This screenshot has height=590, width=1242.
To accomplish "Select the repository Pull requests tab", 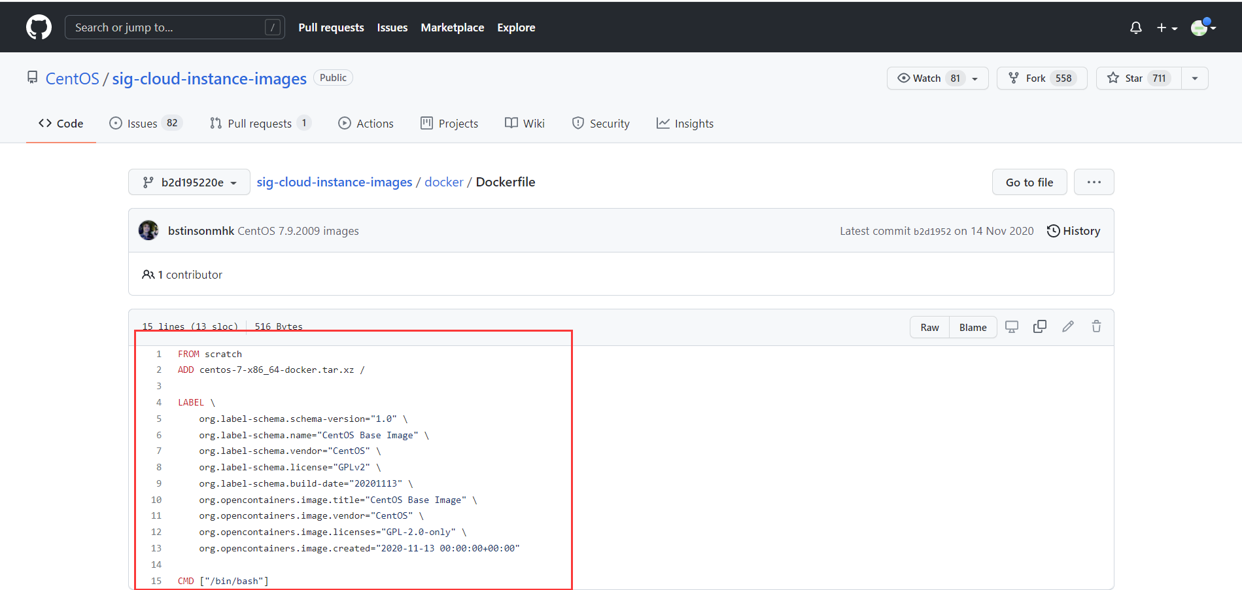I will tap(260, 124).
